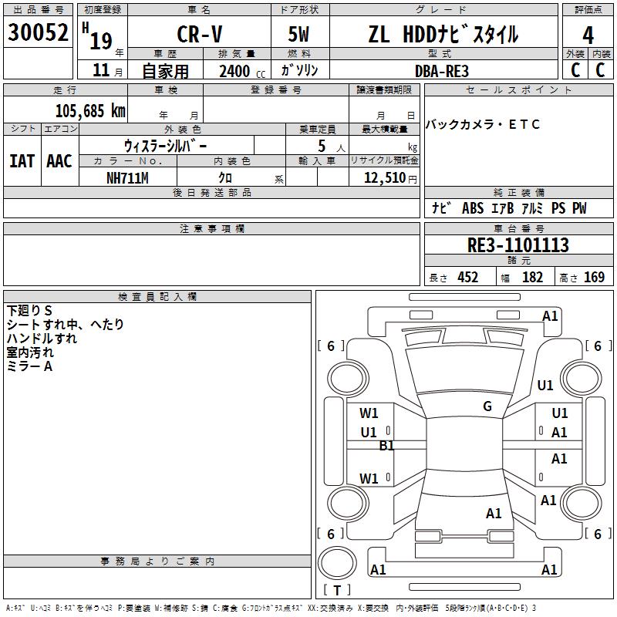Click the color code NH711M cell
The height and width of the screenshot is (617, 617).
127,177
